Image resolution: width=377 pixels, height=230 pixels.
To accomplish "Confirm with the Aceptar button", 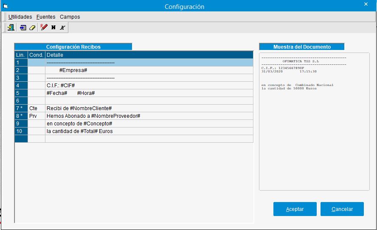I will click(295, 209).
